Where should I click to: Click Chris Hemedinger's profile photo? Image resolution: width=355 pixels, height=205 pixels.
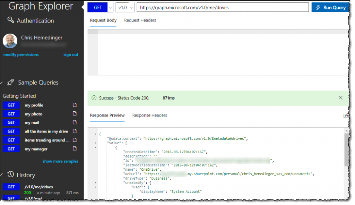coord(10,41)
